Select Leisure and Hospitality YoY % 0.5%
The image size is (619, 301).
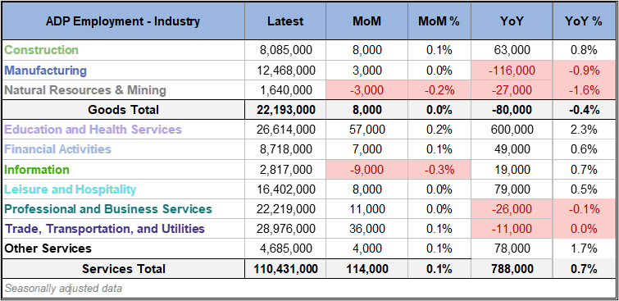pos(584,189)
